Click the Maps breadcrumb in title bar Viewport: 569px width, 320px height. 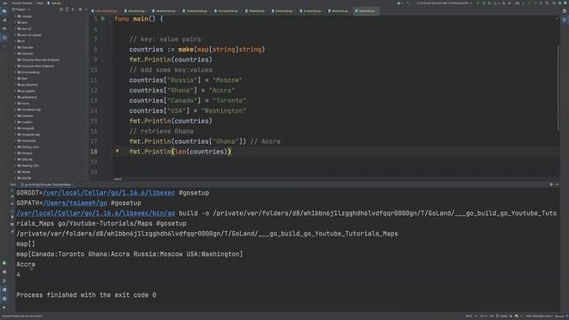click(40, 3)
